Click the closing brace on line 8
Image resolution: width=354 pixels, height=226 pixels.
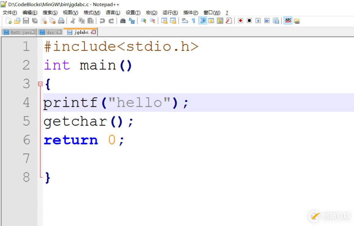pos(47,178)
